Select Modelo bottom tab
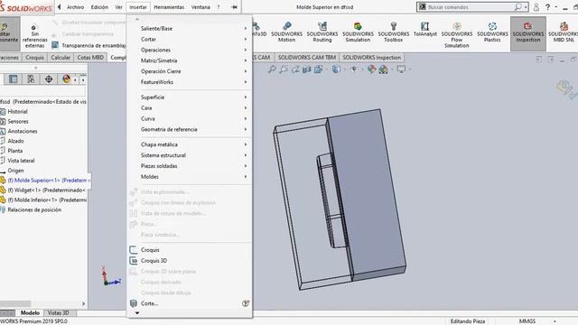The image size is (578, 325). pos(30,313)
